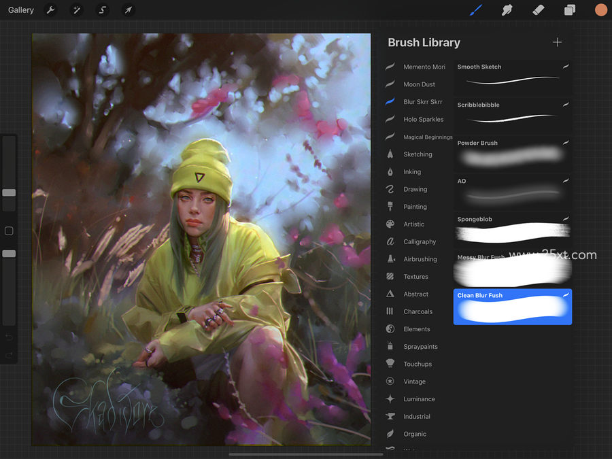Click the Artistic palette icon
612x459 pixels.
click(390, 224)
